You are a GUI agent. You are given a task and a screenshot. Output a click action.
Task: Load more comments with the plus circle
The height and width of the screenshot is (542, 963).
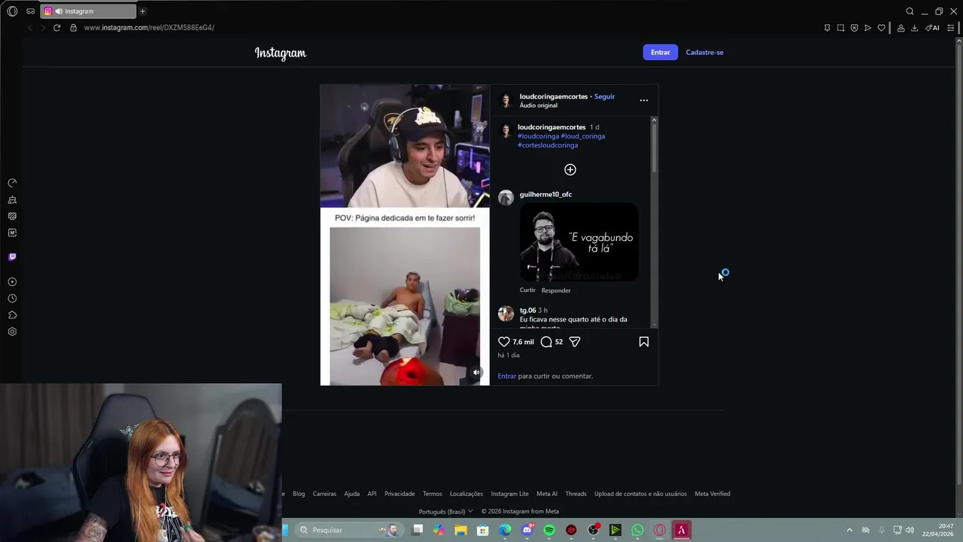[x=570, y=169]
